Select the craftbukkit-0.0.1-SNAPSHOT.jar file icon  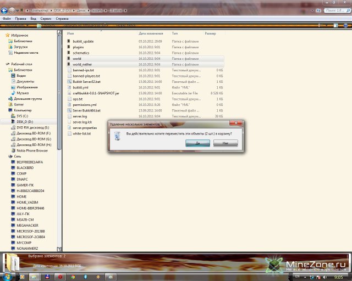69,93
